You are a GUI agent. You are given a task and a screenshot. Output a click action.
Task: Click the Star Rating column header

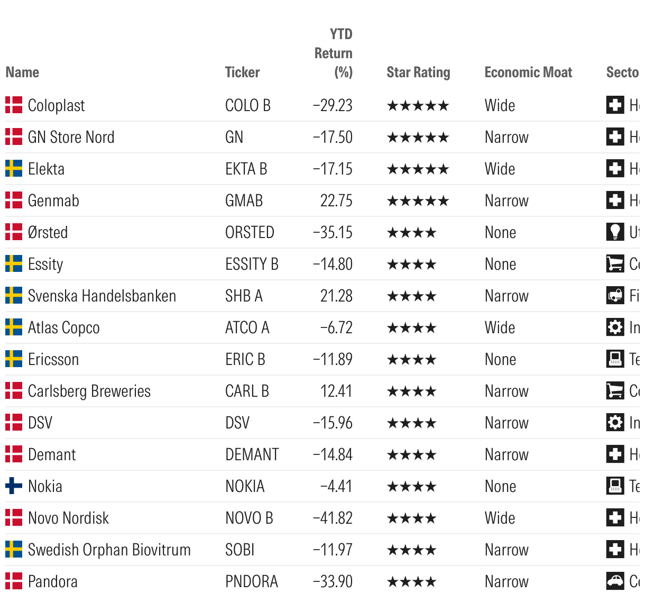(x=418, y=72)
